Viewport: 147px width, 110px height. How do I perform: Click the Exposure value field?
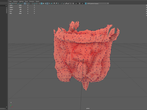pyautogui.click(x=76, y=3)
